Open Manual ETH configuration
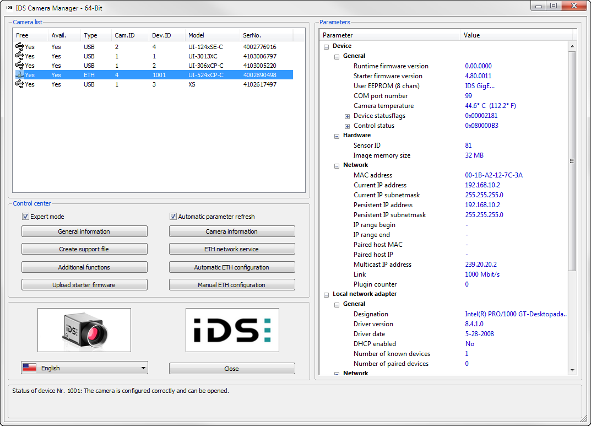This screenshot has width=591, height=426. coord(232,285)
